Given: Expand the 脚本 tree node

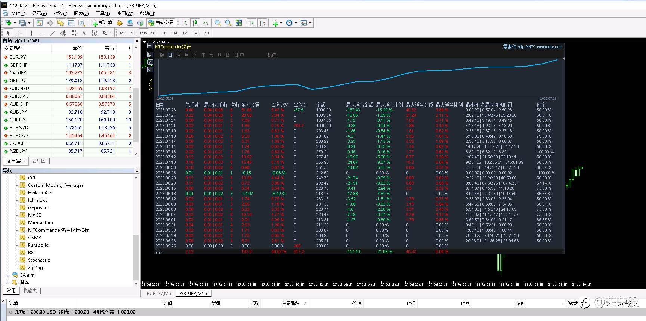Looking at the screenshot, I should [7, 283].
